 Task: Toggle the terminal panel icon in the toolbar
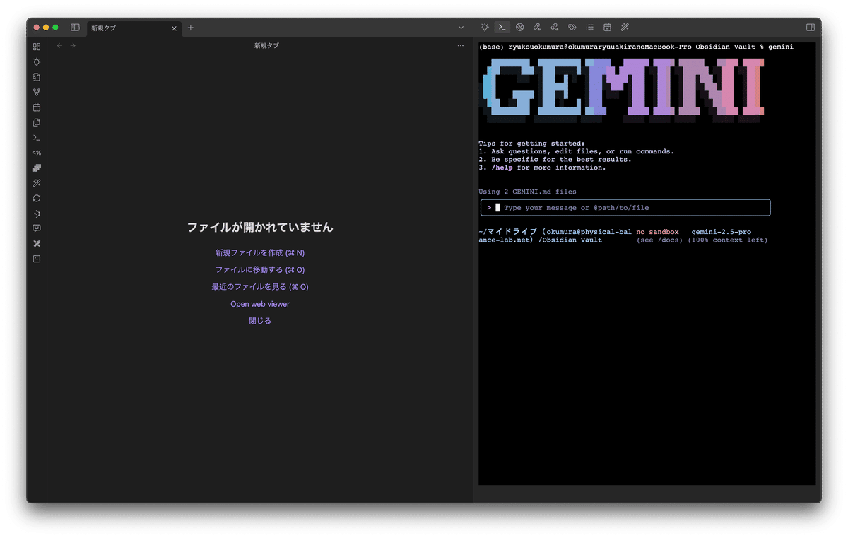(502, 27)
